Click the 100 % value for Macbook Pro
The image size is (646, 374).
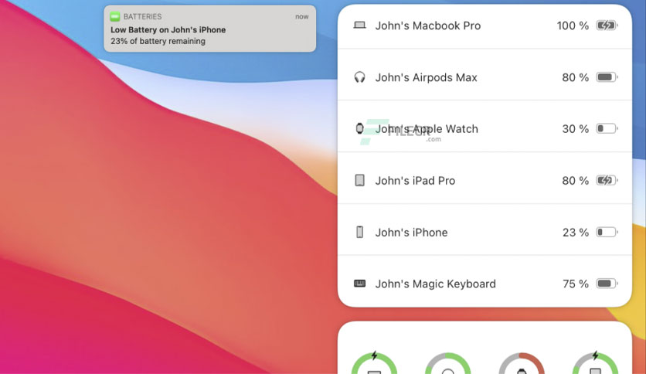pyautogui.click(x=573, y=25)
